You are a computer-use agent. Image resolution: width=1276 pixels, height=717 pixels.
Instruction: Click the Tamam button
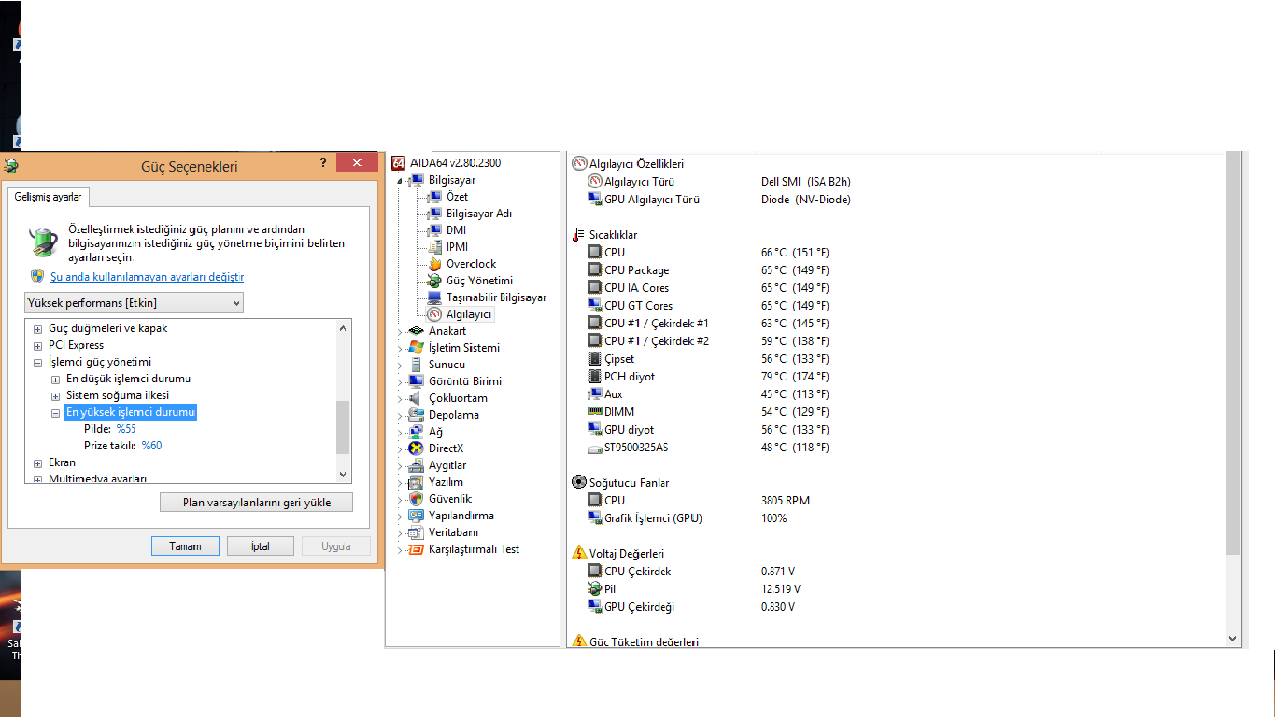point(185,546)
